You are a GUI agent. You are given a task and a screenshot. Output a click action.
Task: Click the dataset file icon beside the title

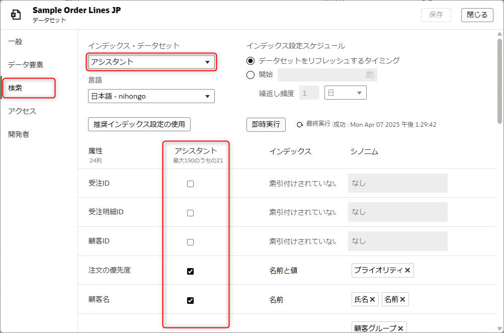pyautogui.click(x=16, y=15)
